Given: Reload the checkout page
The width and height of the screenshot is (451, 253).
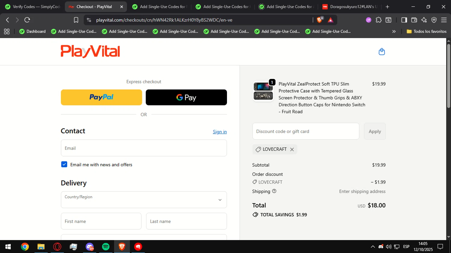Looking at the screenshot, I should point(27,20).
